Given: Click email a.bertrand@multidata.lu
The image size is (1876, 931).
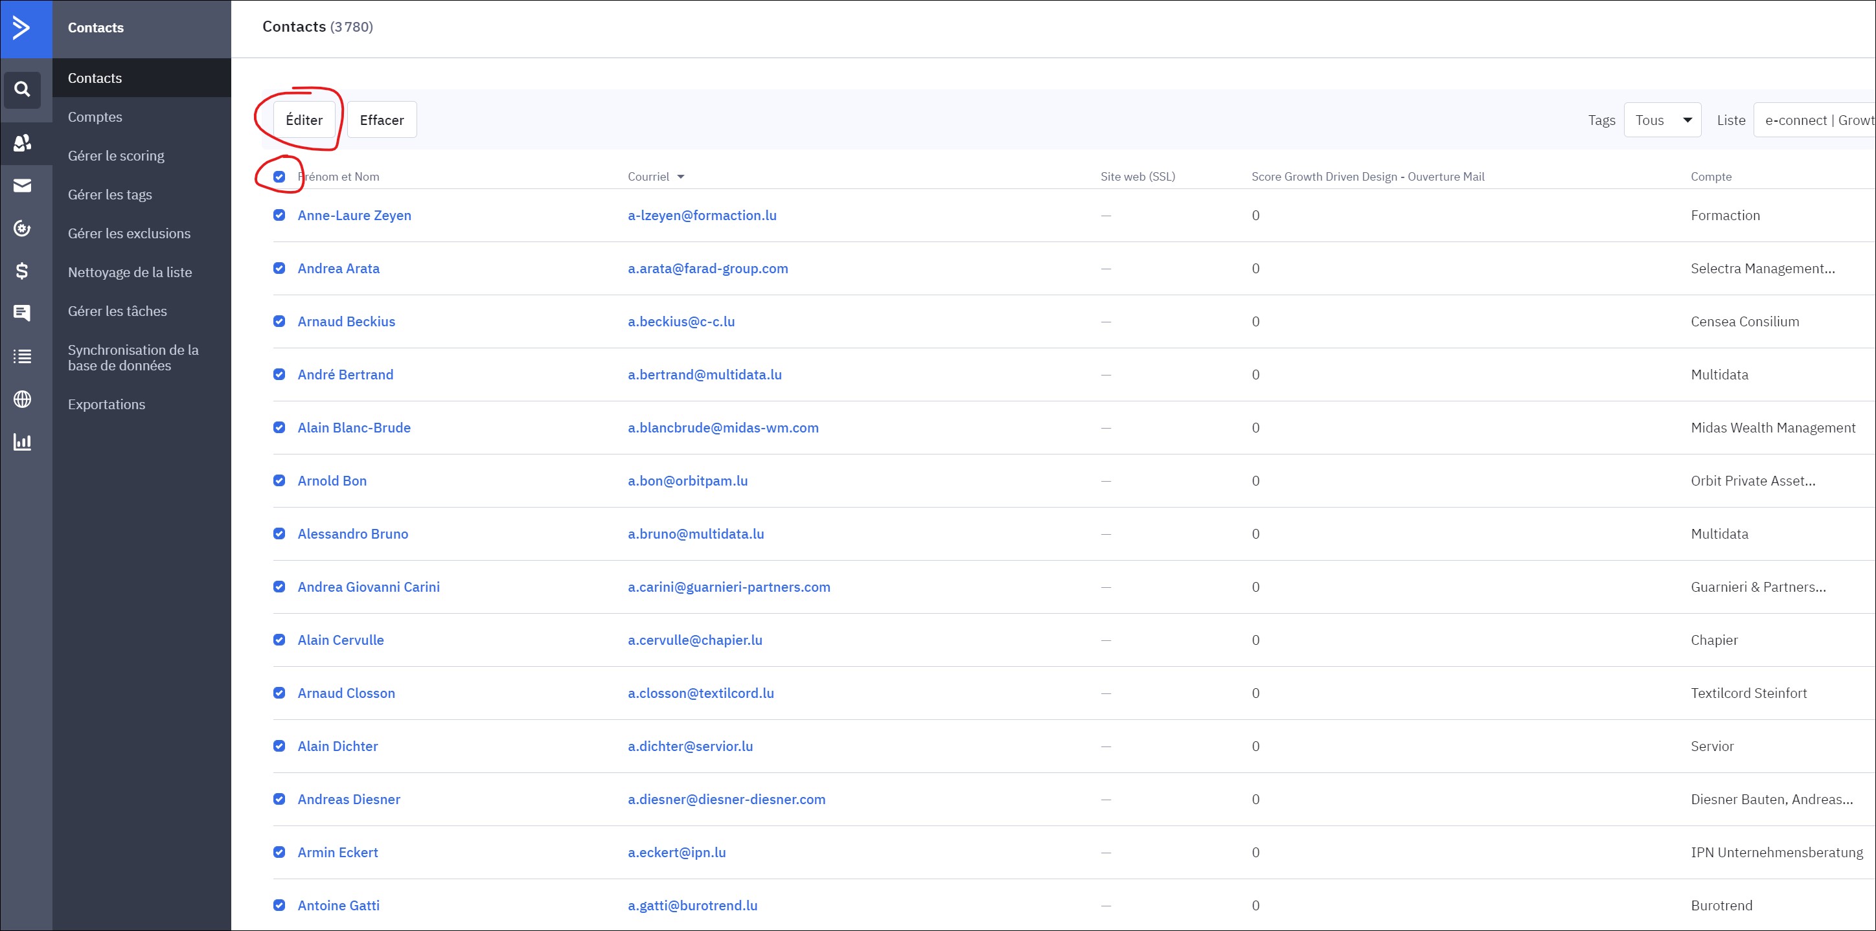Looking at the screenshot, I should click(705, 375).
